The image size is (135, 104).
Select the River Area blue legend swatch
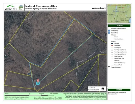109,33
